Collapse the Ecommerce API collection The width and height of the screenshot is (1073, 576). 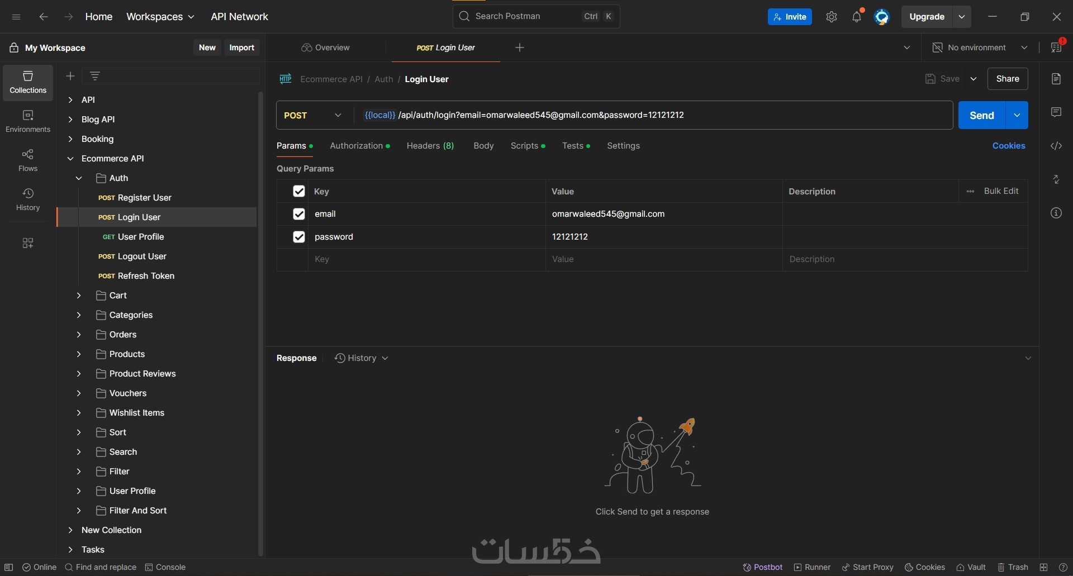click(70, 159)
